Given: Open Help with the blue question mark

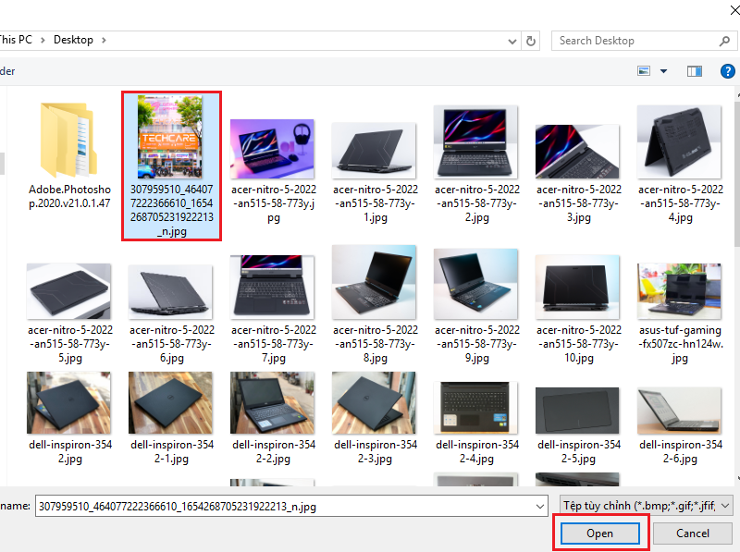Looking at the screenshot, I should point(727,71).
